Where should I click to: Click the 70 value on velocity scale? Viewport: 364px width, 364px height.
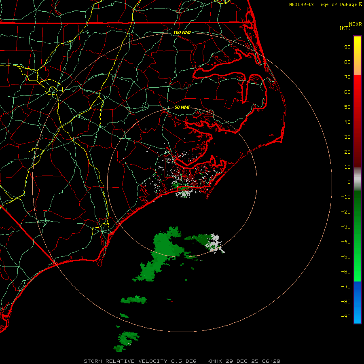(347, 77)
